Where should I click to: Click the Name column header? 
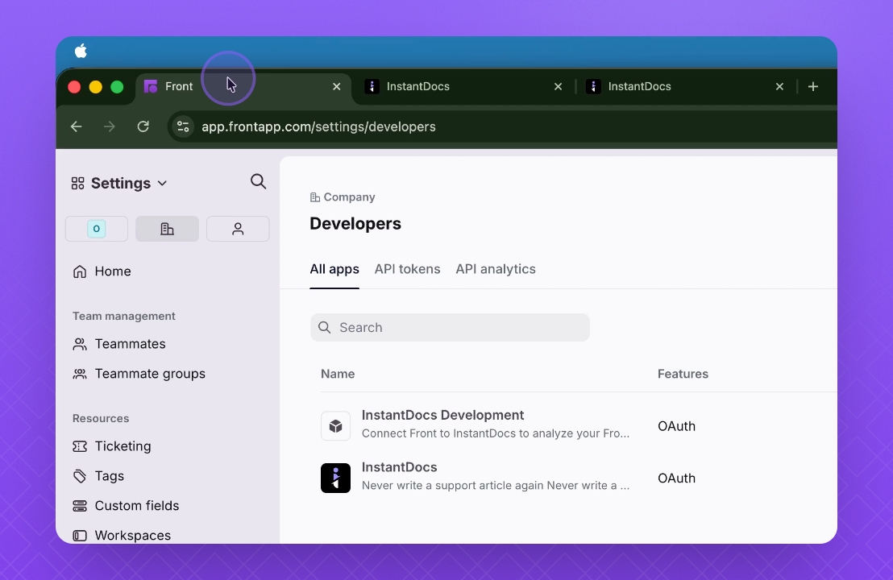coord(338,374)
